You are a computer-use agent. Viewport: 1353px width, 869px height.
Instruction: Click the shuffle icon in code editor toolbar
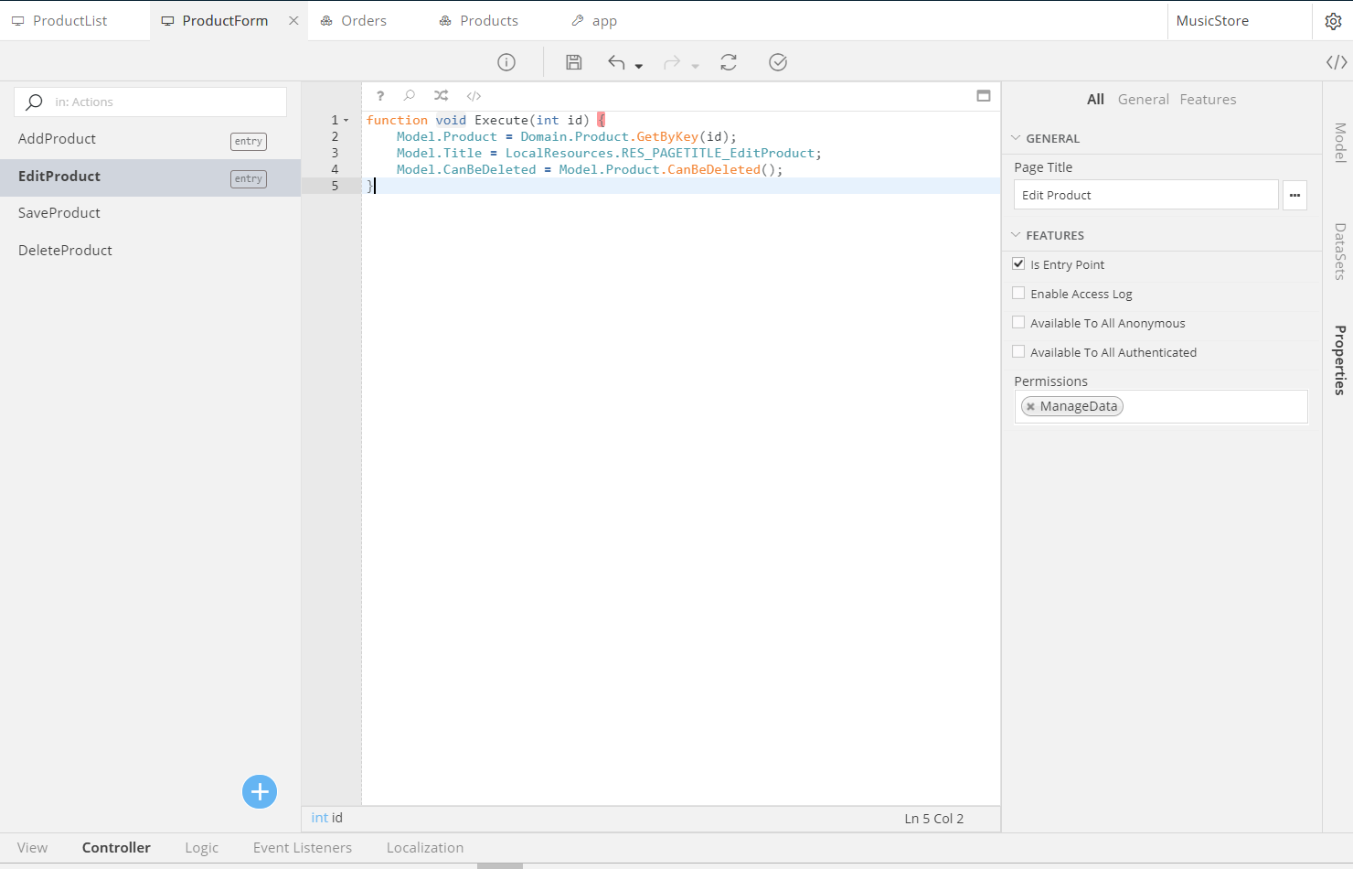(x=441, y=96)
